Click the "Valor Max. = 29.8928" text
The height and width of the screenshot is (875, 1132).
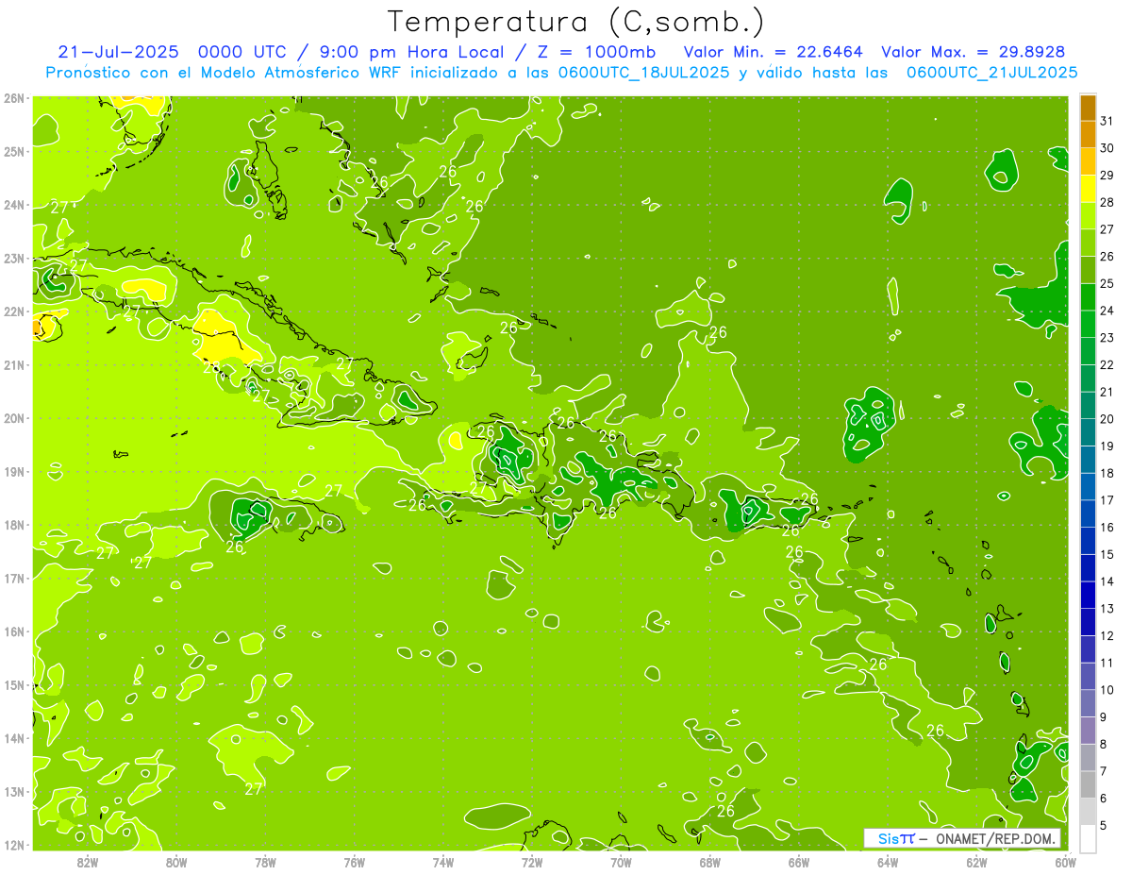[x=974, y=52]
